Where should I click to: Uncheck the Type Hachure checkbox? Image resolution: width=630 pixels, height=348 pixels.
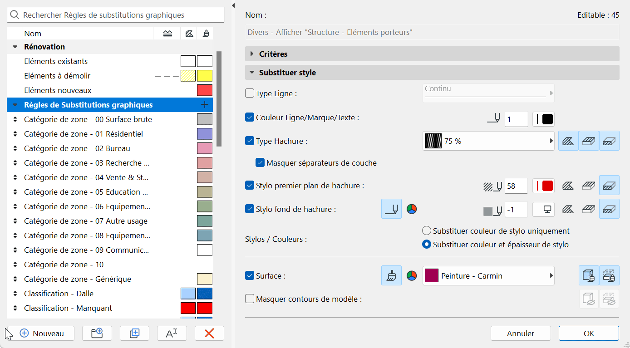coord(250,141)
